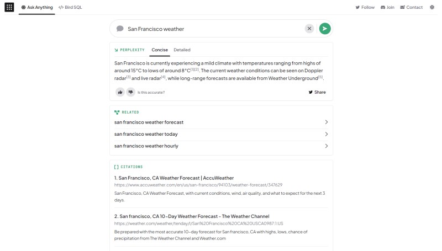Screen dimensions: 442x251
Task: Click into the search input field
Action: [214, 29]
